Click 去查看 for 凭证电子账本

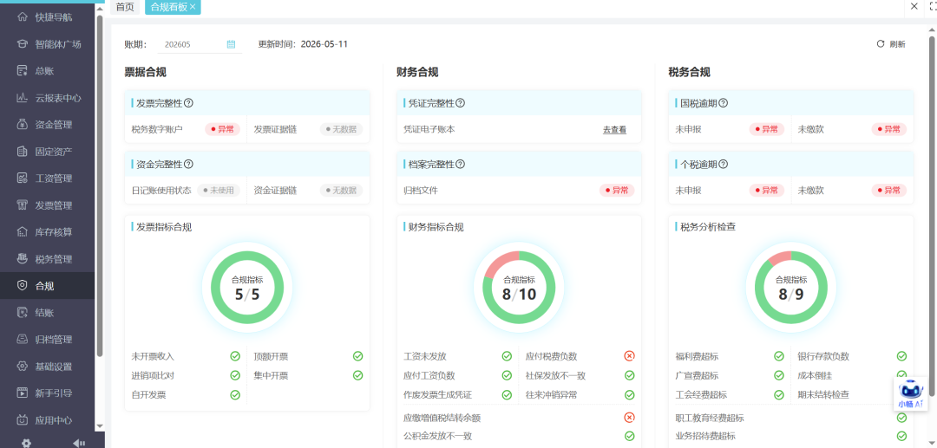(614, 129)
